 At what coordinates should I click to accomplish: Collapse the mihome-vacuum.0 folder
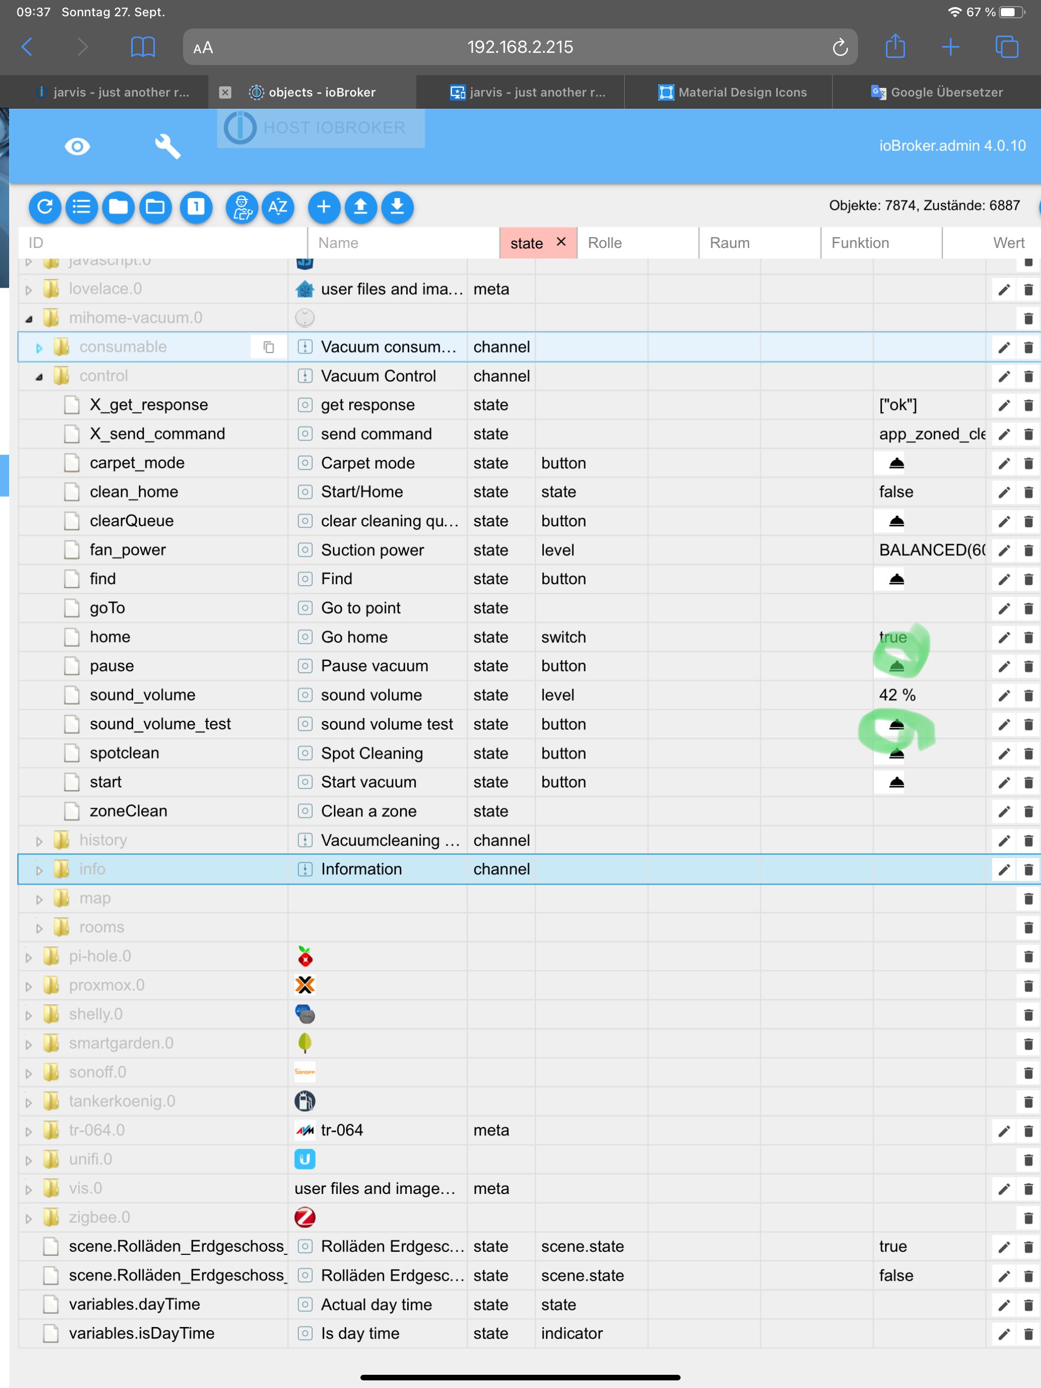point(29,319)
